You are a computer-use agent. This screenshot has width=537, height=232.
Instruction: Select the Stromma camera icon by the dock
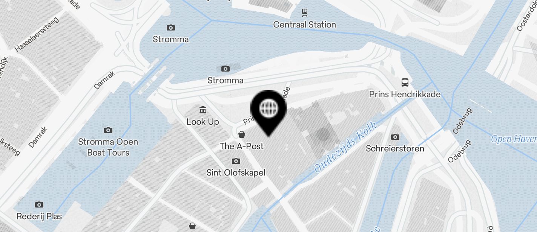226,69
